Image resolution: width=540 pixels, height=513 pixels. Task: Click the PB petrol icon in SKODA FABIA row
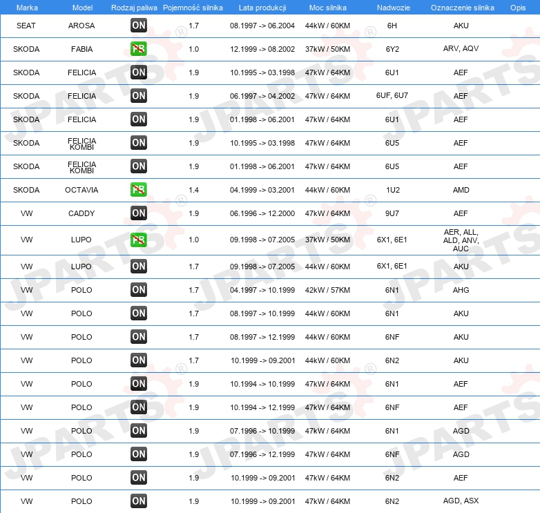[139, 49]
